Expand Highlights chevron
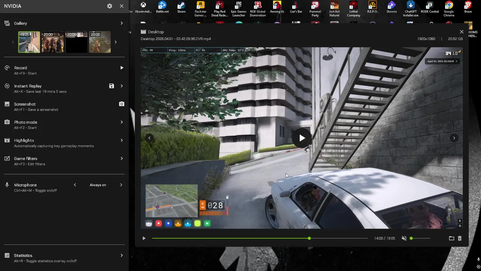481x271 pixels. pos(121,140)
